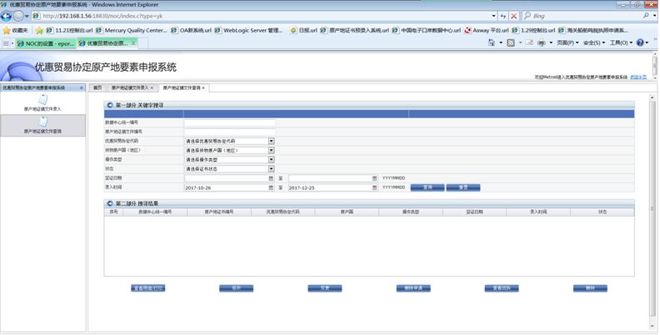Click the RSS feeds icon in command bar

511,42
